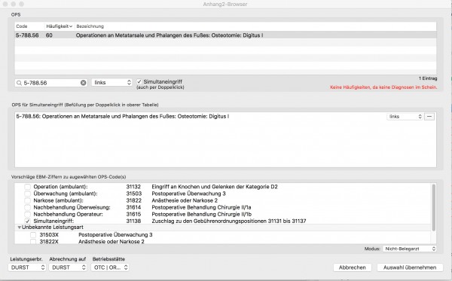
Task: Click 'Postoperative Behandlung Chirurgie II/1a' text
Action: (201, 207)
